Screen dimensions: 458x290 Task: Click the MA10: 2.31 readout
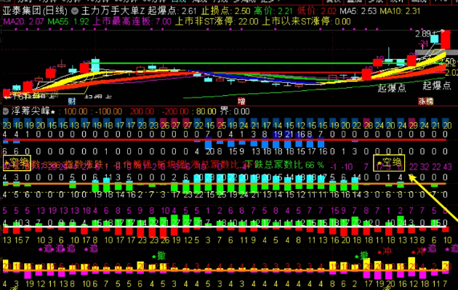tap(400, 12)
